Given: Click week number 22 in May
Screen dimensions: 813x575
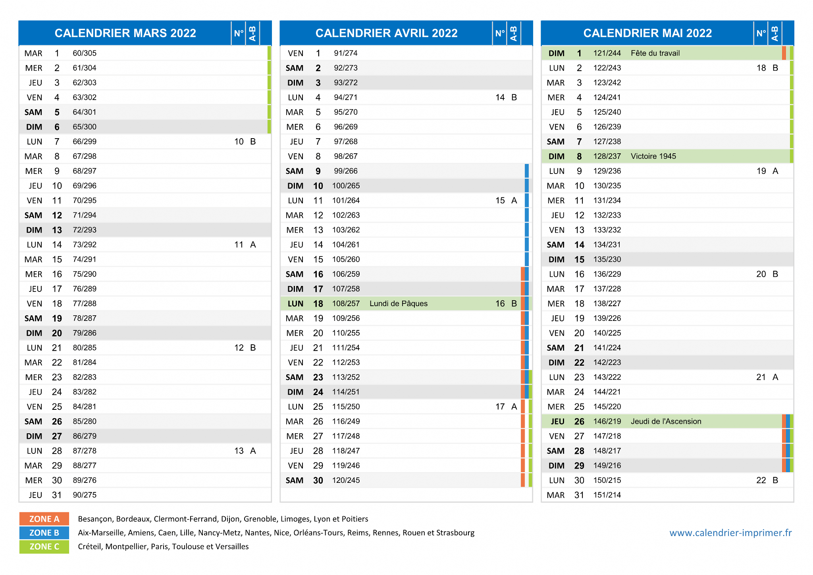Looking at the screenshot, I should pos(761,480).
